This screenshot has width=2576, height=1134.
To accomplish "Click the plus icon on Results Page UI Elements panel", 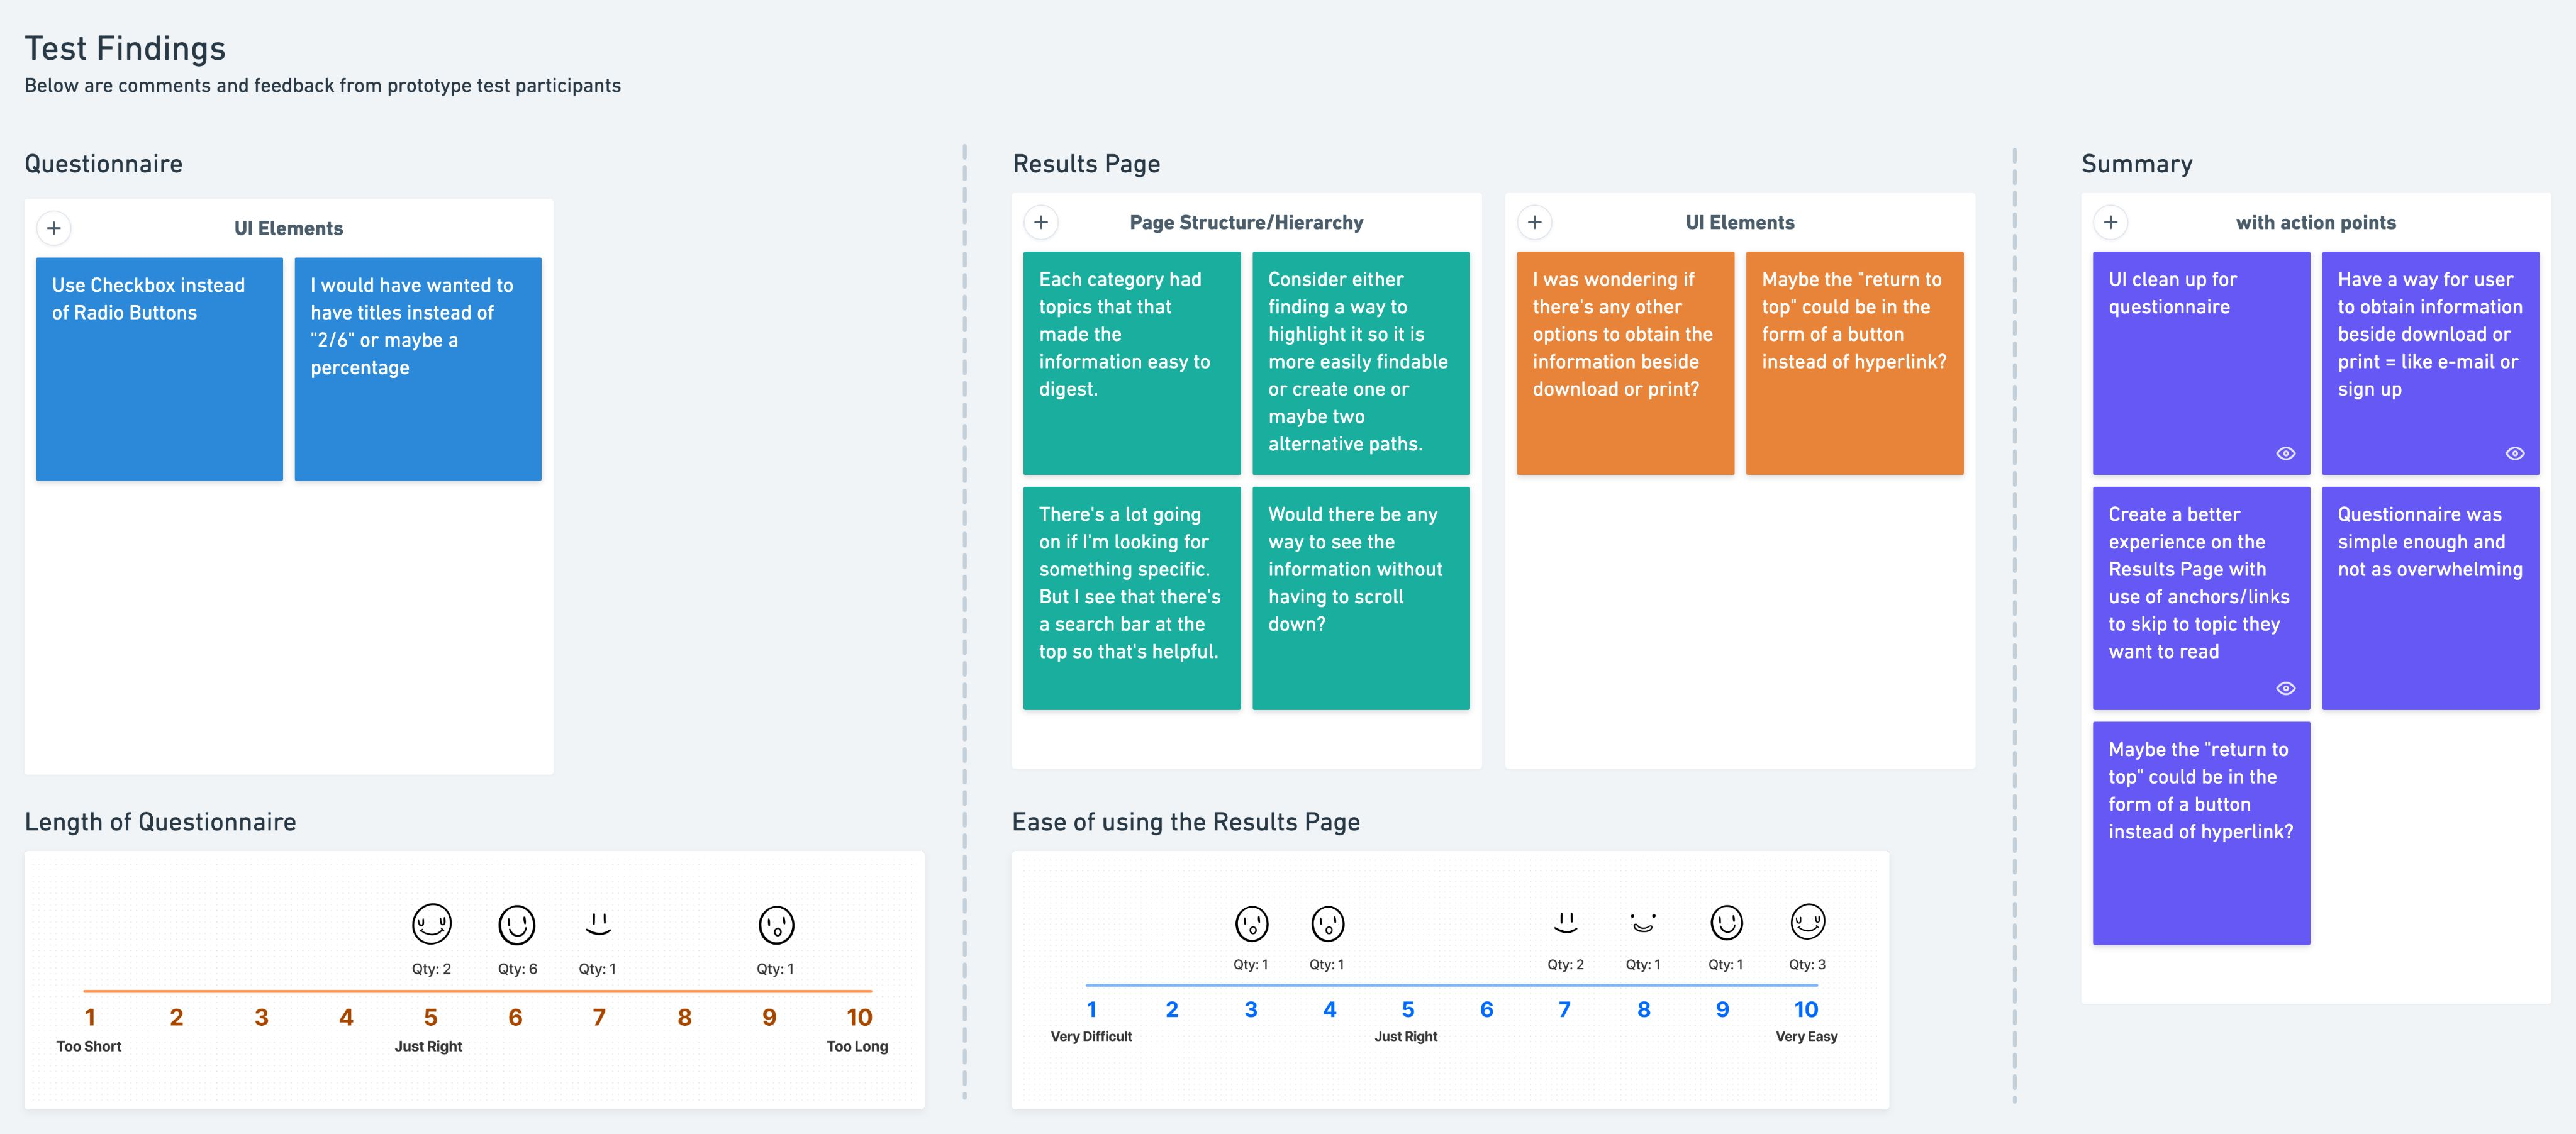I will click(x=1535, y=222).
